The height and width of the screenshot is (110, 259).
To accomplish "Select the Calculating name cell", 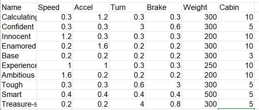I will coord(19,17).
